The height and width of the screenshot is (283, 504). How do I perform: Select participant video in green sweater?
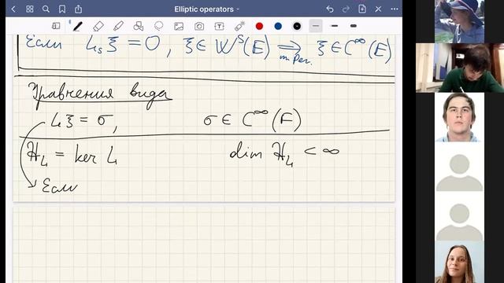tap(460, 68)
